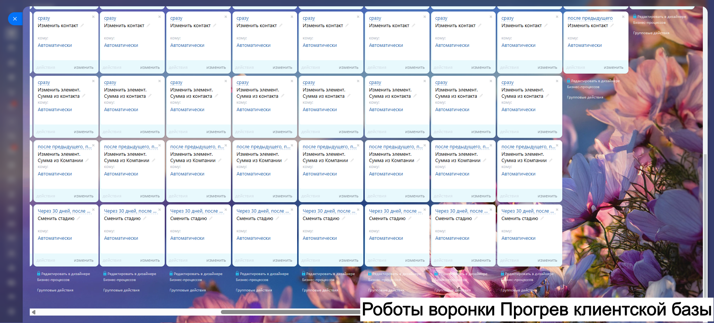Click the vertical scrollbar thumb on the right edge
Screen dimensions: 714x323
click(x=705, y=226)
